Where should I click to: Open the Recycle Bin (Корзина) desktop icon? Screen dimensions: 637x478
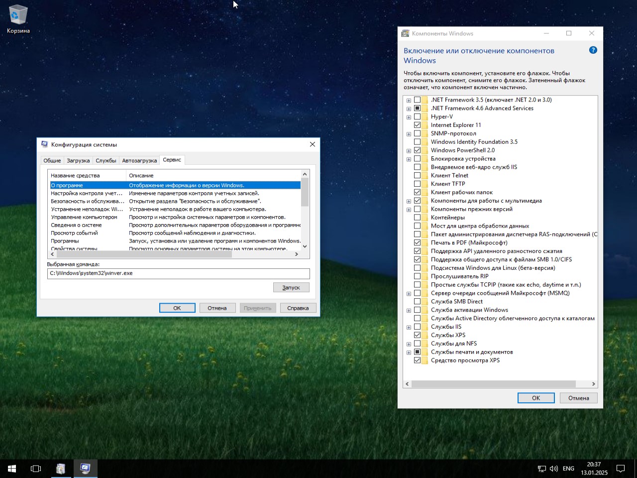[x=18, y=19]
